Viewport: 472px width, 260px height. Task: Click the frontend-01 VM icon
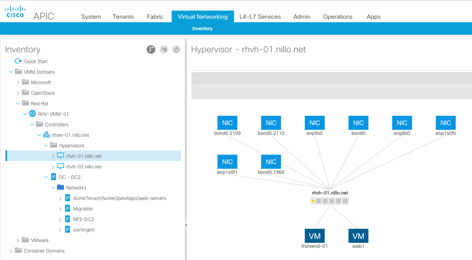tap(314, 236)
